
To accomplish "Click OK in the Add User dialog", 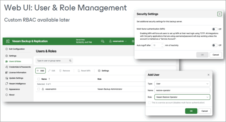I will pyautogui.click(x=191, y=111).
